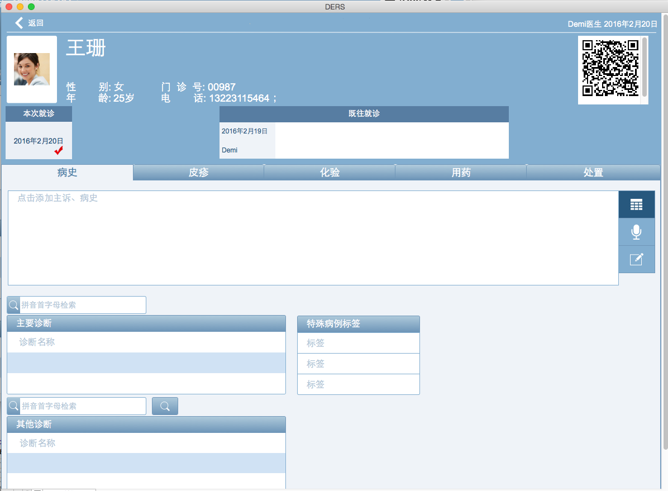Click the back arrow labeled 返回
This screenshot has height=491, width=668.
(28, 23)
